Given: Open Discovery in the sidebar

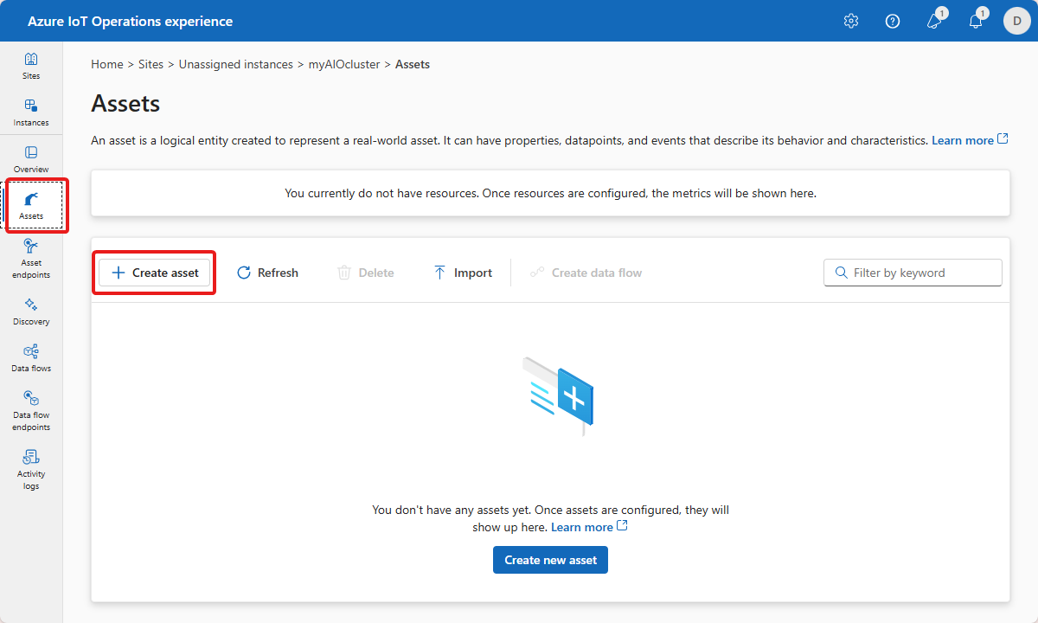Looking at the screenshot, I should [x=31, y=311].
